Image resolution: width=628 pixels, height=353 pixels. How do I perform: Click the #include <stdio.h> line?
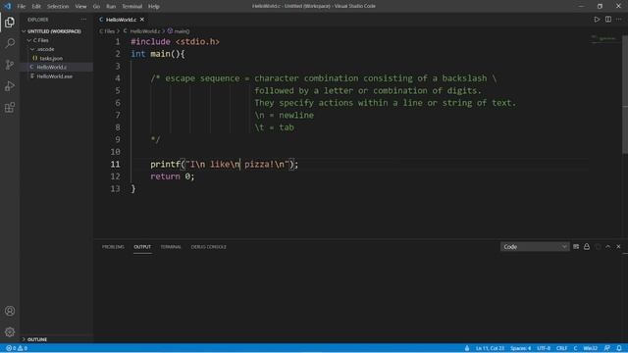(175, 41)
